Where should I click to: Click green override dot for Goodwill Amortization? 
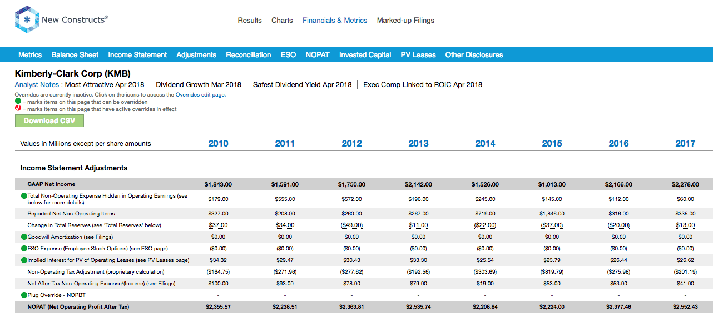point(24,237)
